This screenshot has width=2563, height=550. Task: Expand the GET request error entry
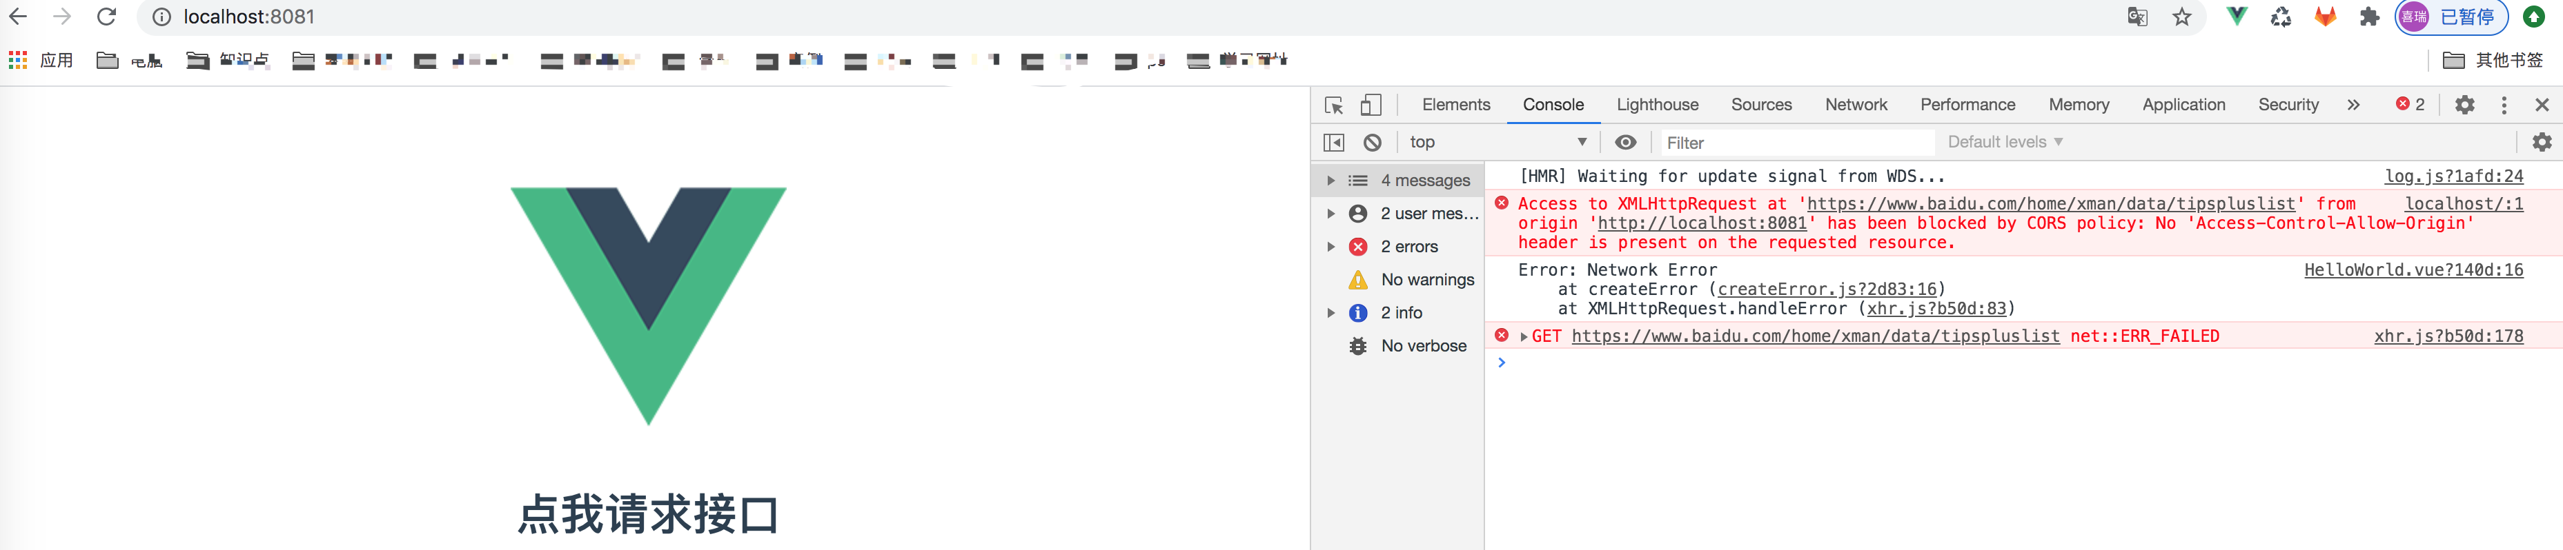[1523, 336]
